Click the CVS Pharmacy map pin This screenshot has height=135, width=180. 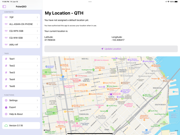(x=76, y=76)
